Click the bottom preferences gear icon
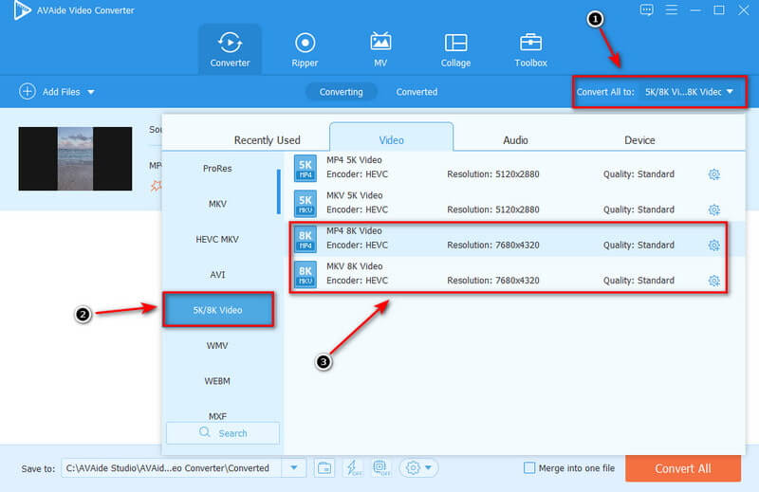Screen dimensions: 759x492 coord(413,467)
